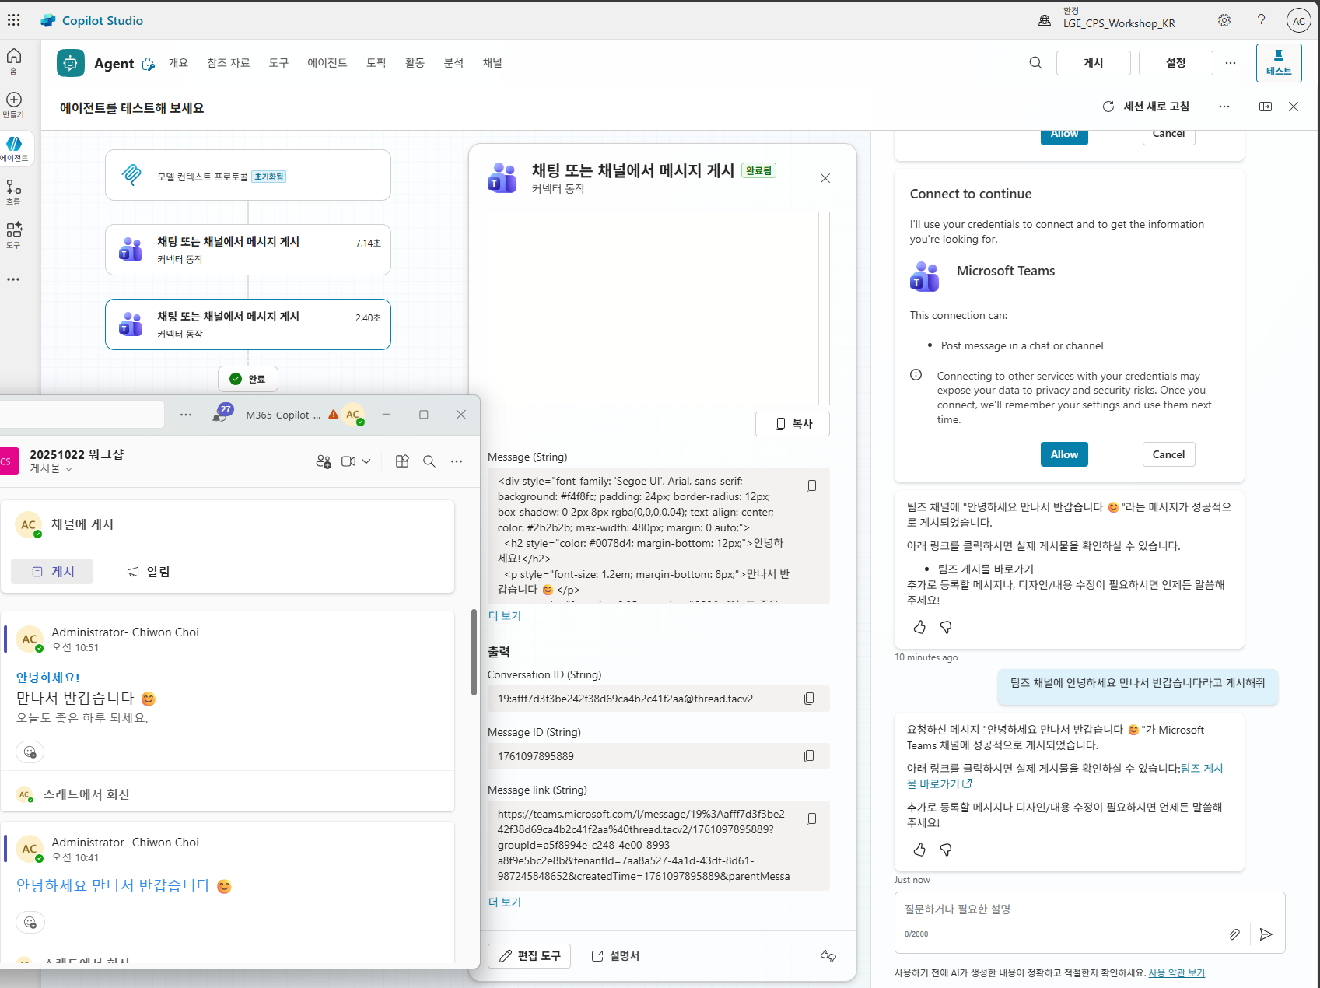Open the environment picker globe icon

[1045, 20]
